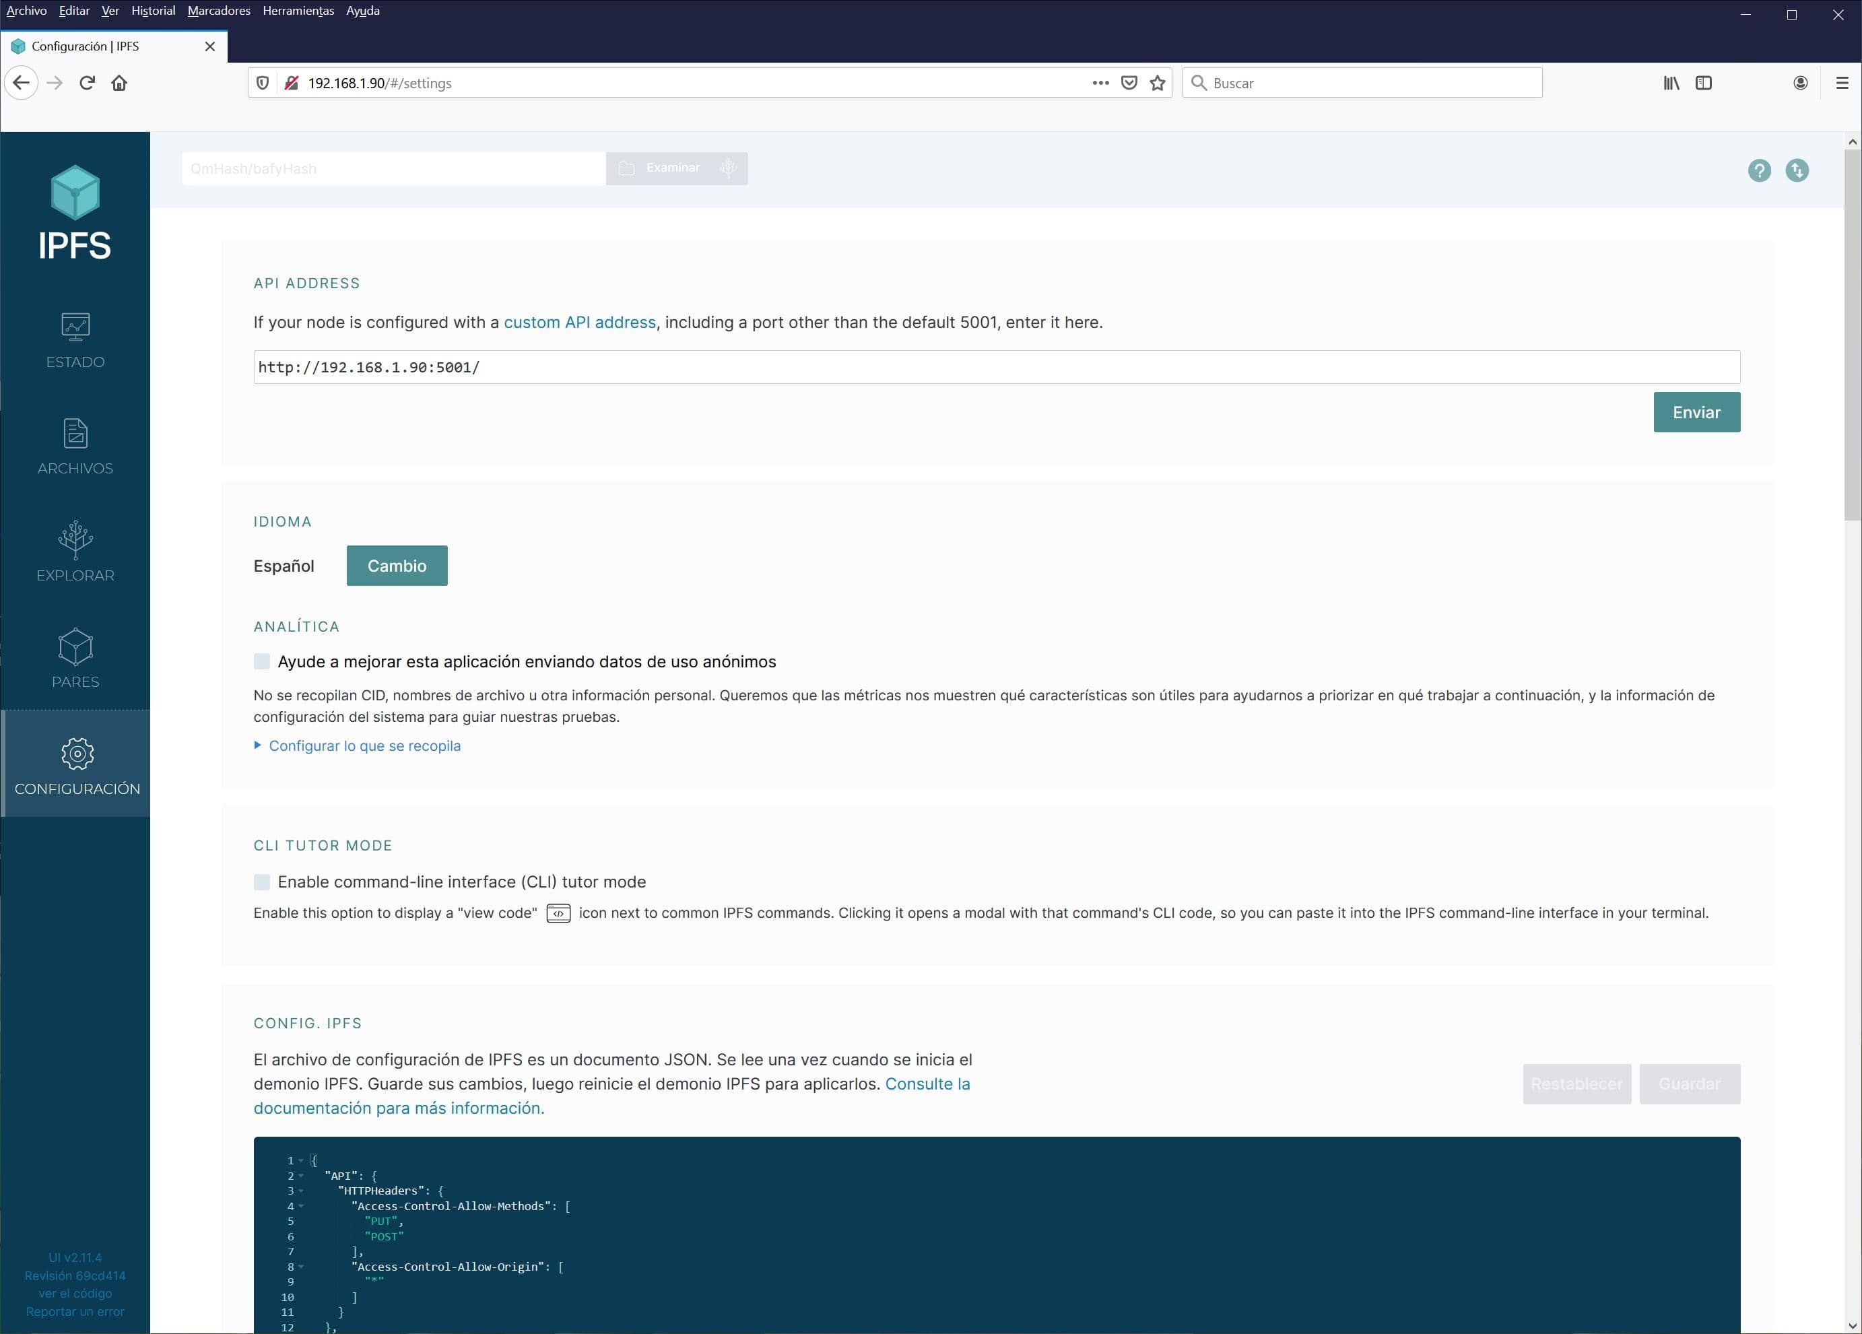Screen dimensions: 1862x1334
Task: Enable anonymous usage data checkbox
Action: point(262,662)
